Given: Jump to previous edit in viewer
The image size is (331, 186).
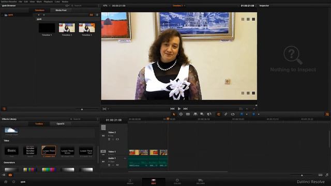Looking at the screenshot, I should click(x=172, y=109).
